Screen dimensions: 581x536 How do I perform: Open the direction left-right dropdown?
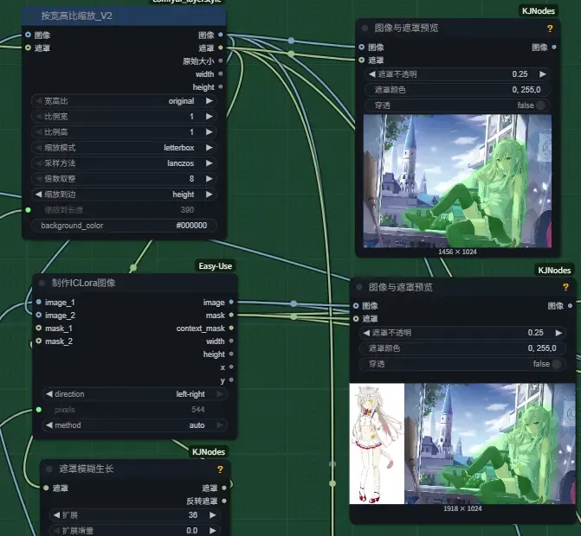pos(134,394)
